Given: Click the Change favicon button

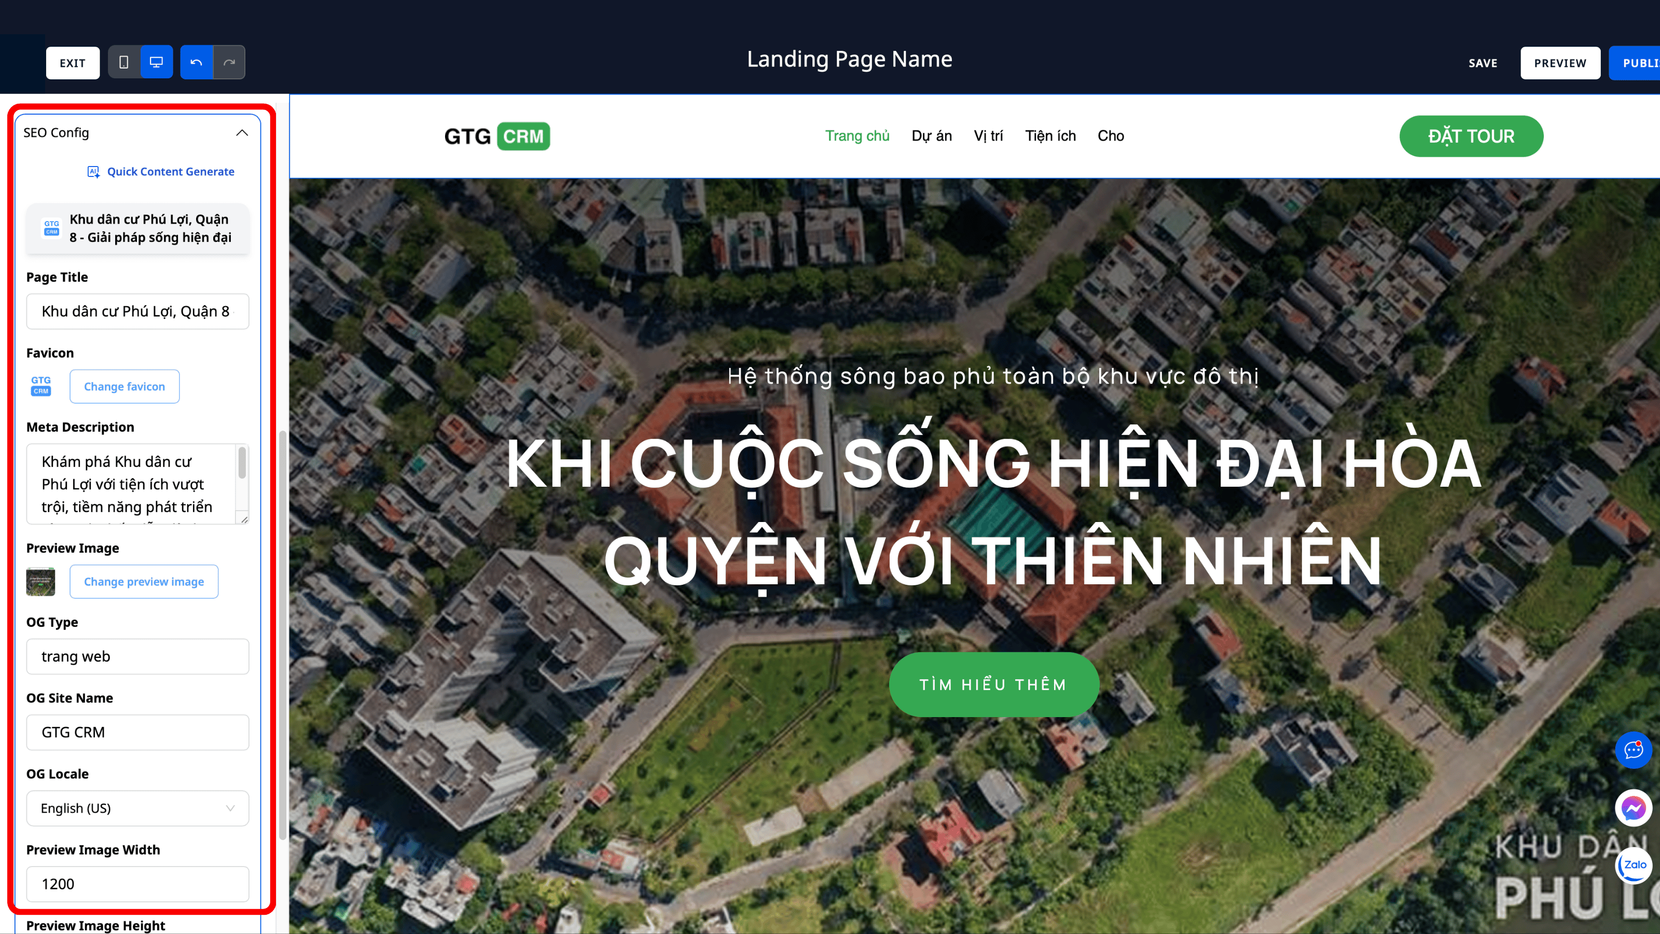Looking at the screenshot, I should pyautogui.click(x=125, y=387).
